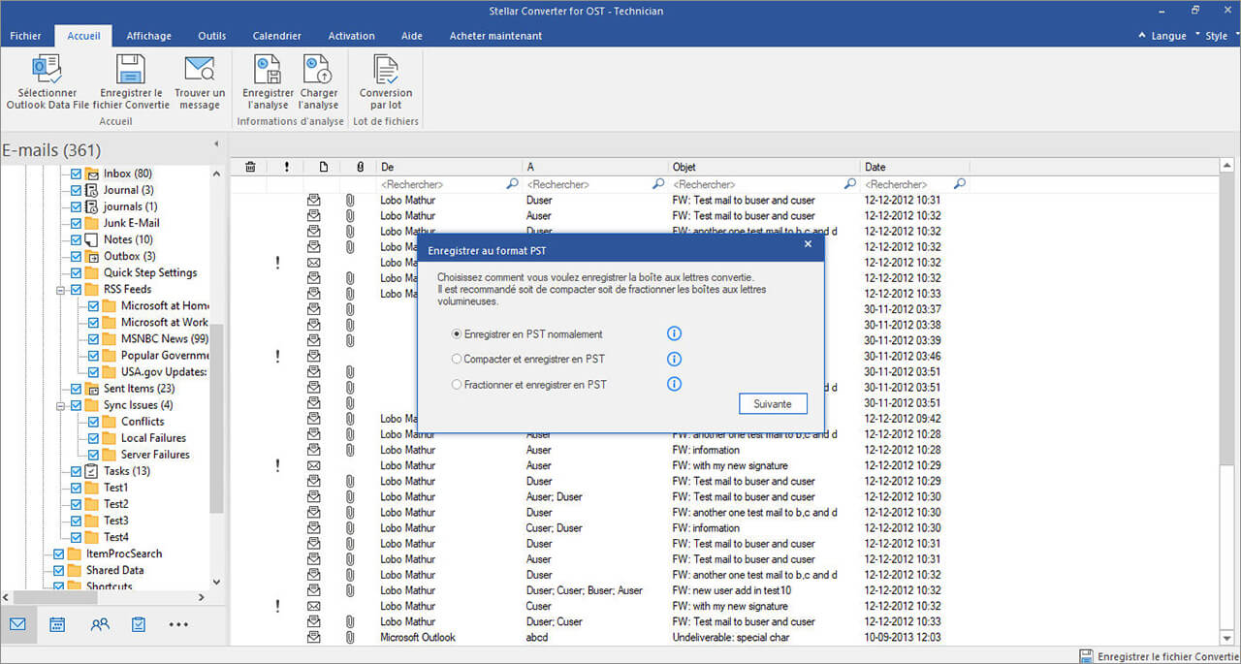Toggle the Test1 folder checkbox

(76, 488)
